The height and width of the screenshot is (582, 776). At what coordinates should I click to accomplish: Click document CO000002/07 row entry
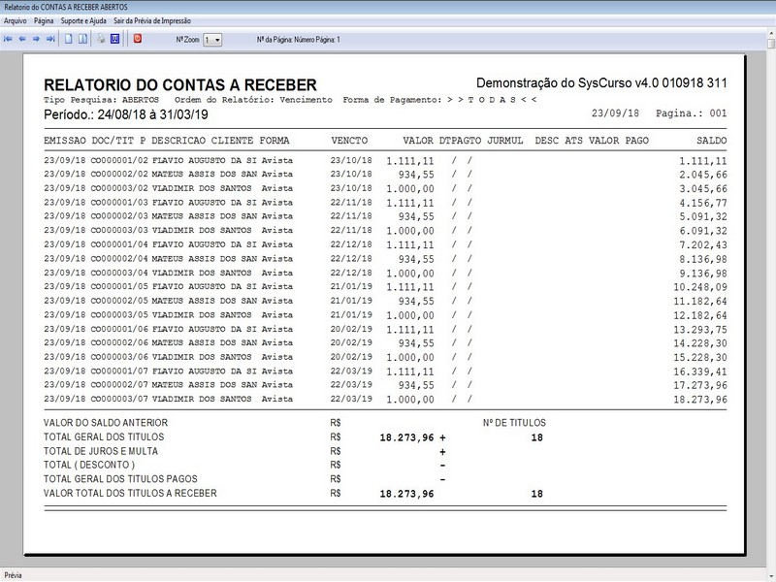pyautogui.click(x=119, y=385)
